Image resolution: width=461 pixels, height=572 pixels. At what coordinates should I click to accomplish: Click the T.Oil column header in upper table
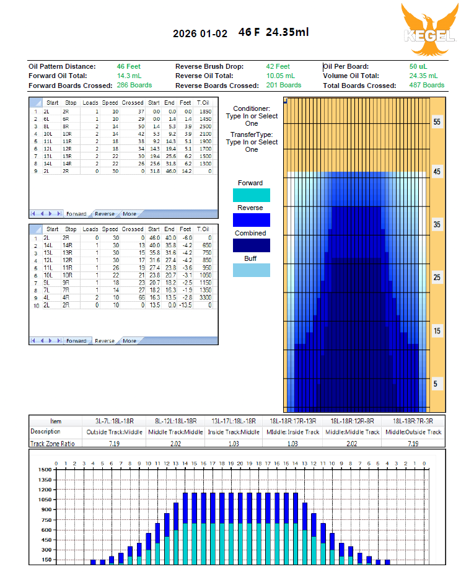(203, 102)
